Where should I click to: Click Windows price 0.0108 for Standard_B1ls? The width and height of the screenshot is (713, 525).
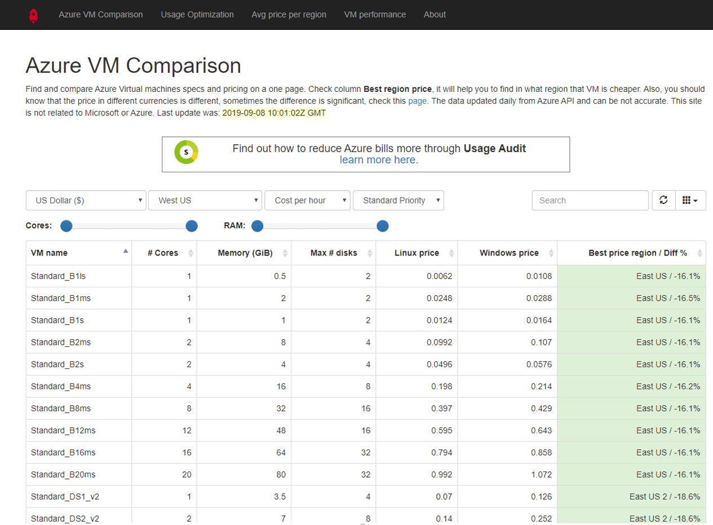[539, 276]
